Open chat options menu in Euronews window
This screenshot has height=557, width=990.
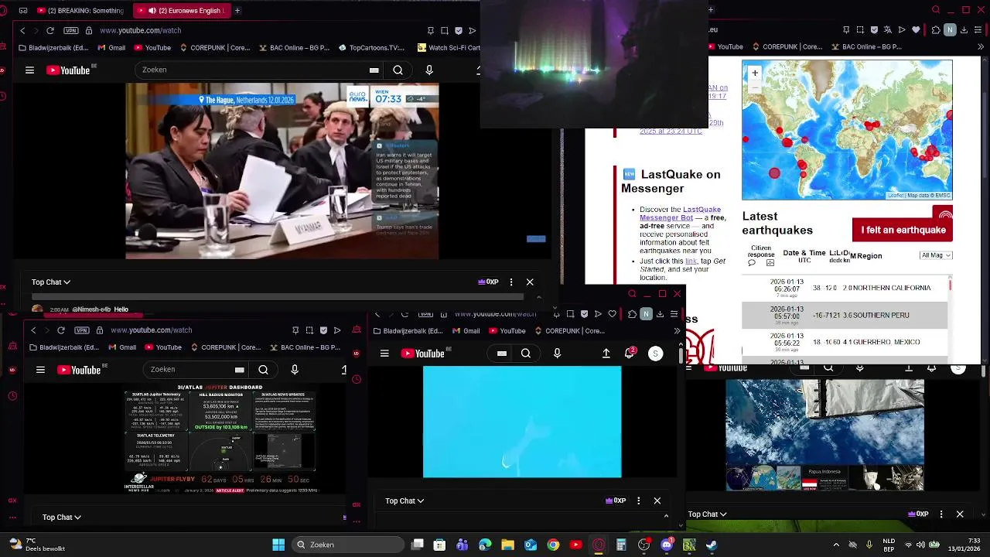511,282
